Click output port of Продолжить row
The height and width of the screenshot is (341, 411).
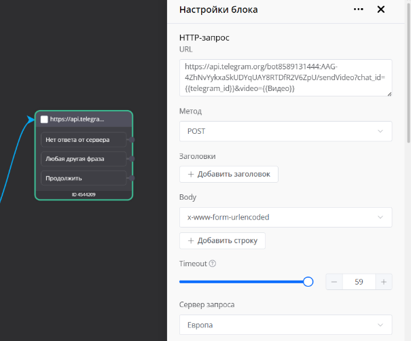point(130,178)
